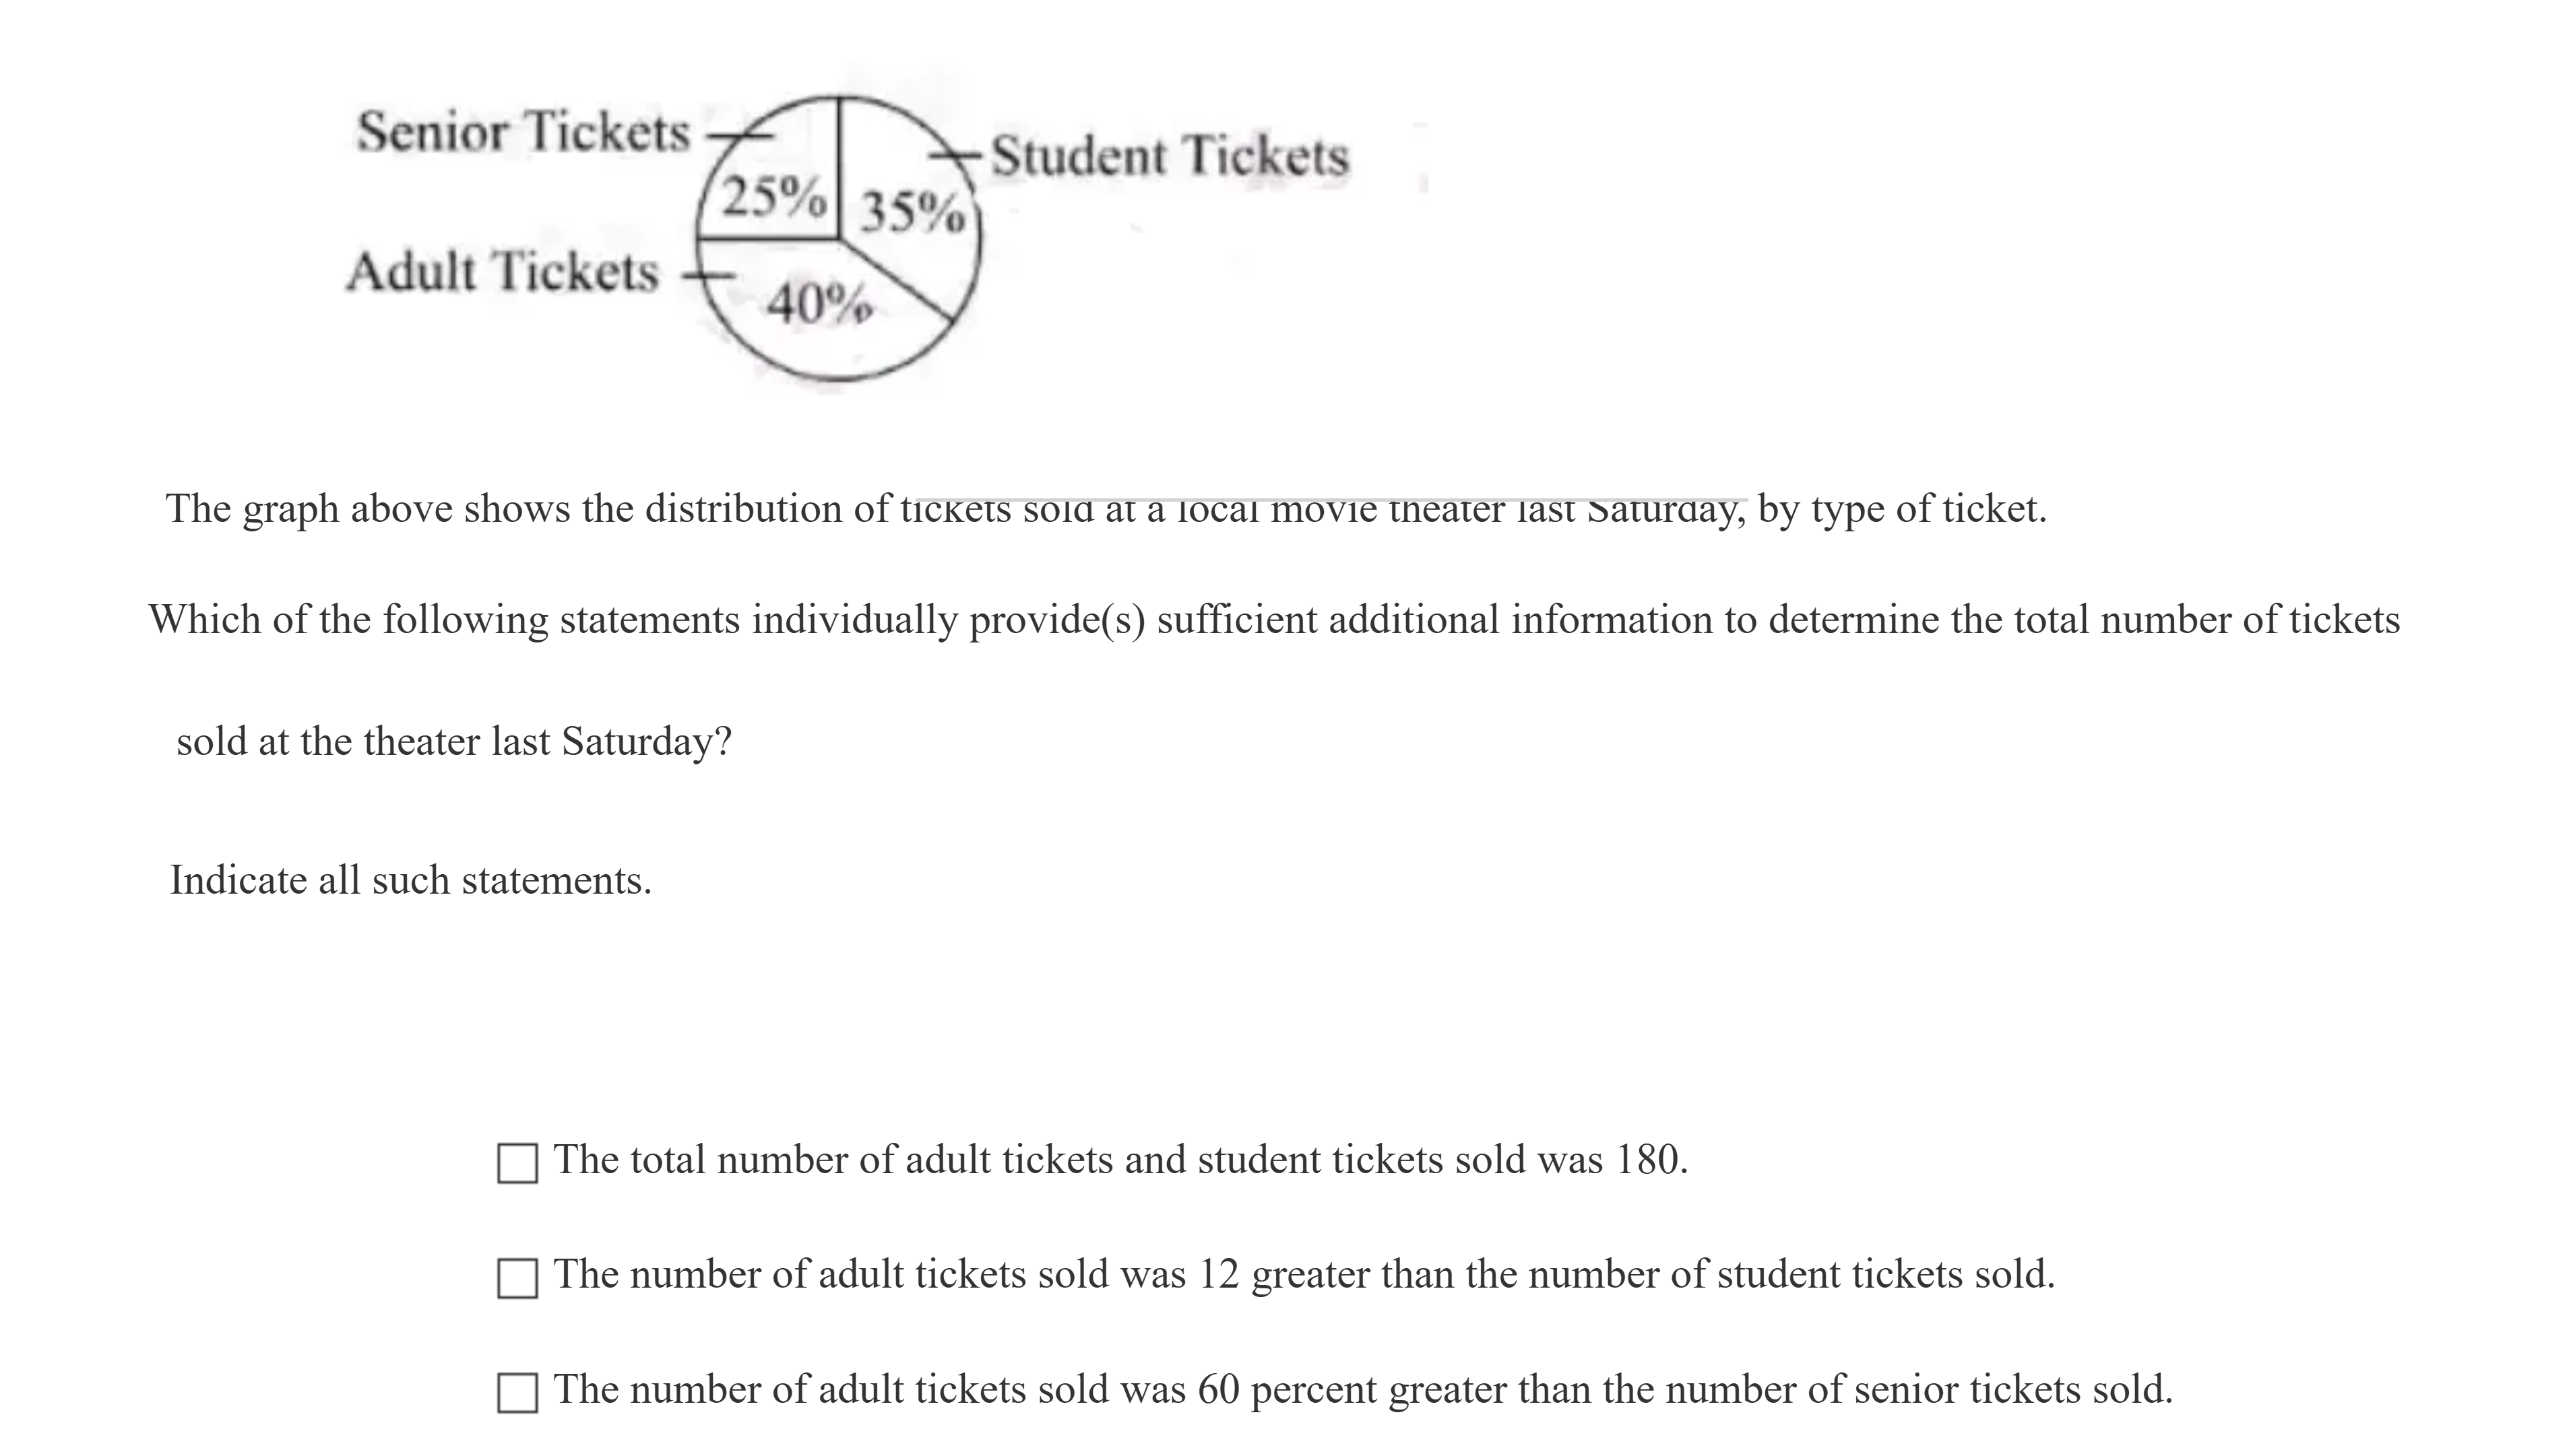
Task: Click the line 'sold at the theater last Saturday?'
Action: (454, 742)
